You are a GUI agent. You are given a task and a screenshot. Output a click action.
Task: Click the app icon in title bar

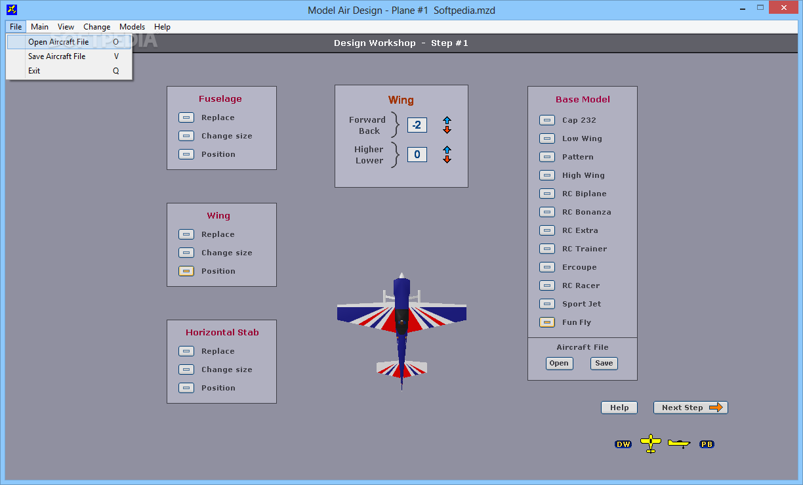tap(11, 9)
